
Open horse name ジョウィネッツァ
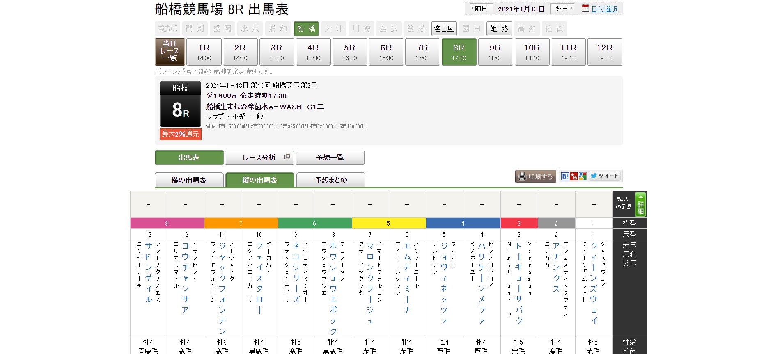click(444, 283)
